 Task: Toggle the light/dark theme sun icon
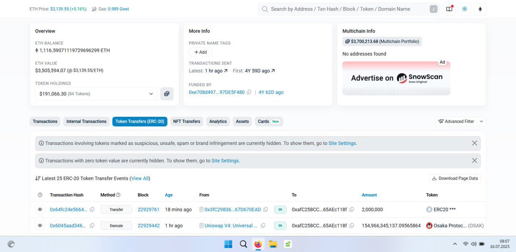point(464,9)
